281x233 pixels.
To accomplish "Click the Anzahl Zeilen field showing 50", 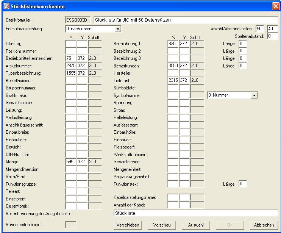I will (x=260, y=29).
